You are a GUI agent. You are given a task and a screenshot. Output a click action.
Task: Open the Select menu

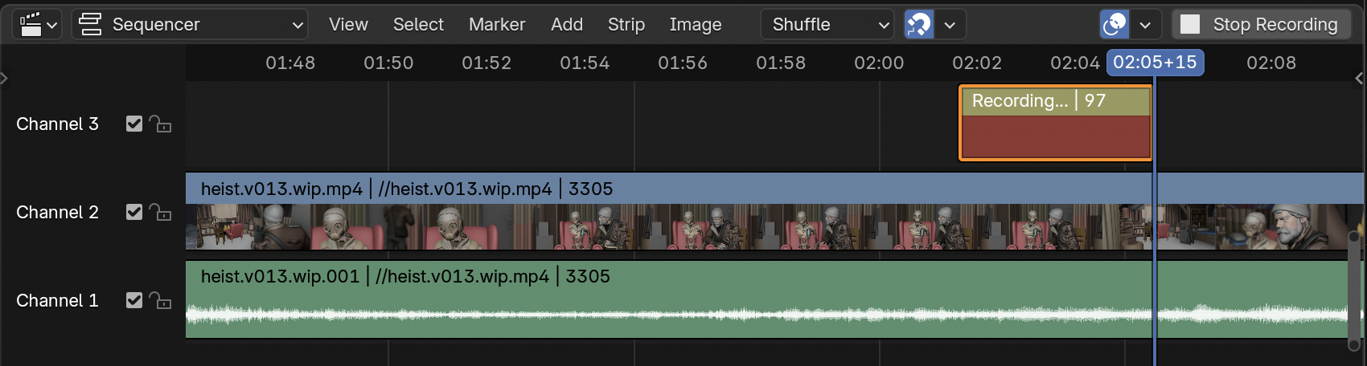(418, 25)
